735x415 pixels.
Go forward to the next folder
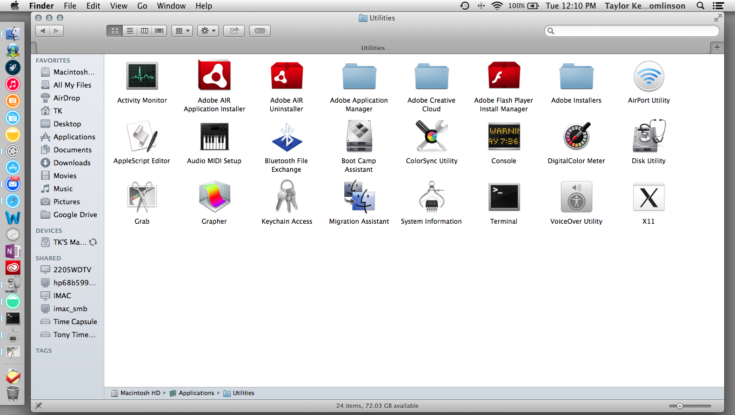tap(57, 31)
